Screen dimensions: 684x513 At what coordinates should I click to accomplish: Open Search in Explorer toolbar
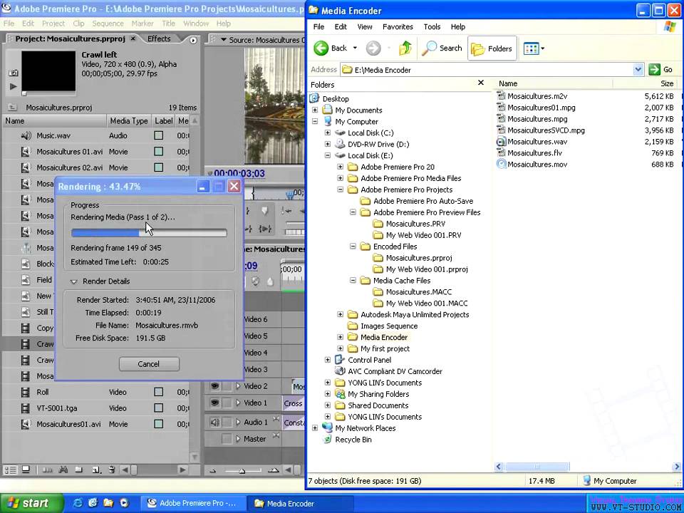[442, 48]
